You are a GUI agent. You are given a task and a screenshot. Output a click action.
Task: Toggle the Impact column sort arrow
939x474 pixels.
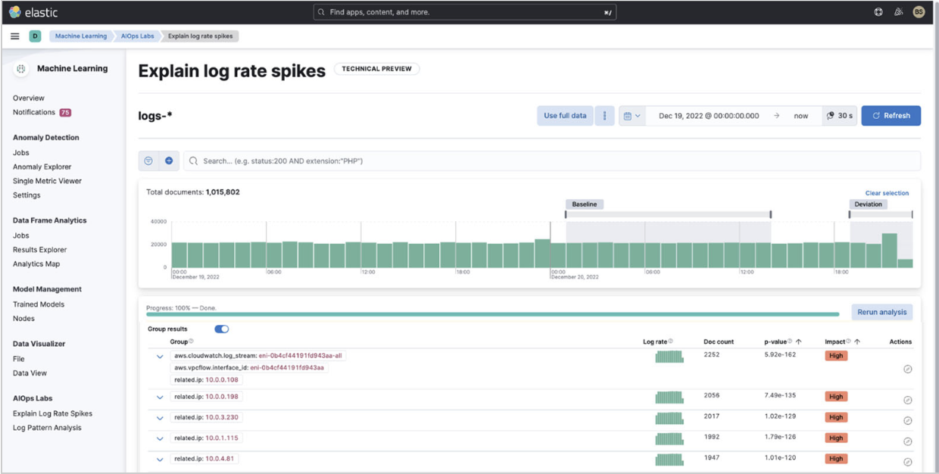[855, 341]
